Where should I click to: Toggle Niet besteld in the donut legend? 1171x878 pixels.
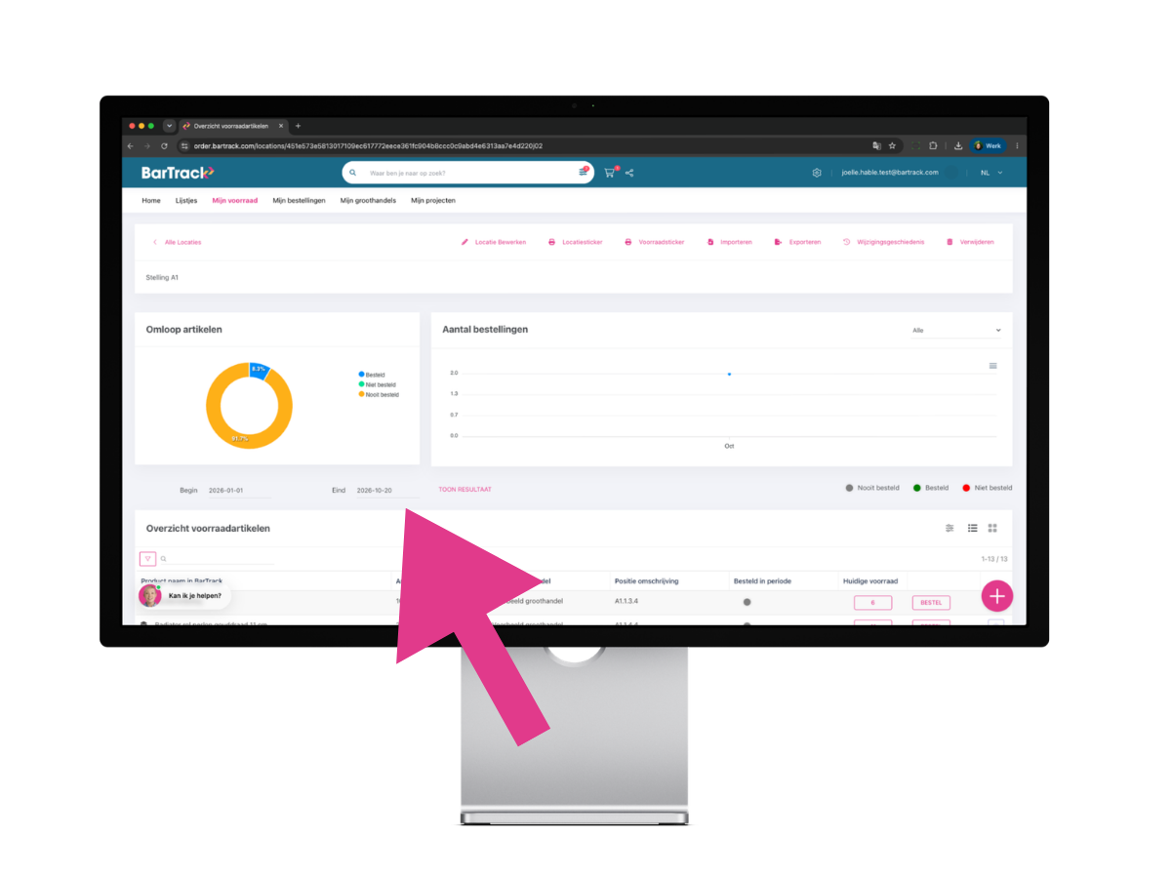(x=377, y=384)
